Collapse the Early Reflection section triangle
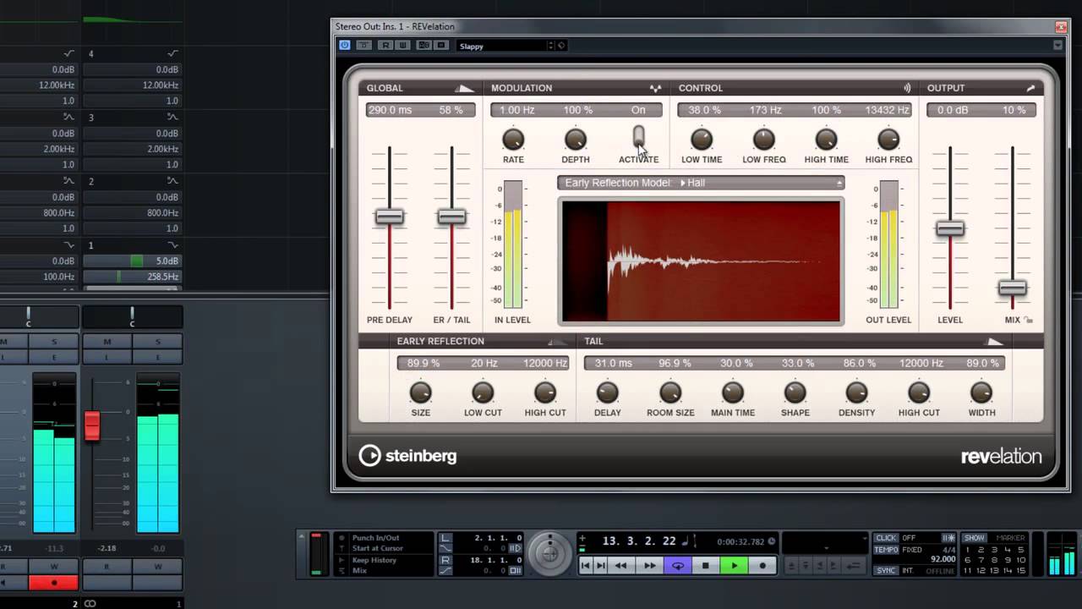1082x609 pixels. [557, 342]
